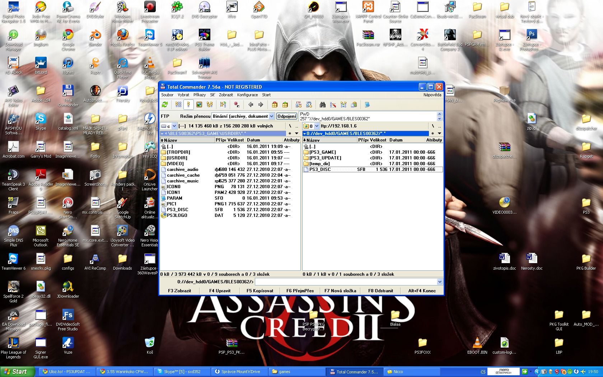The width and height of the screenshot is (603, 377).
Task: Toggle Thumbnails view mode in toolbar
Action: 199,105
